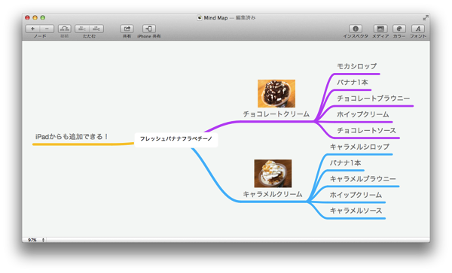Select the モカシロップ leaf node

(x=357, y=66)
